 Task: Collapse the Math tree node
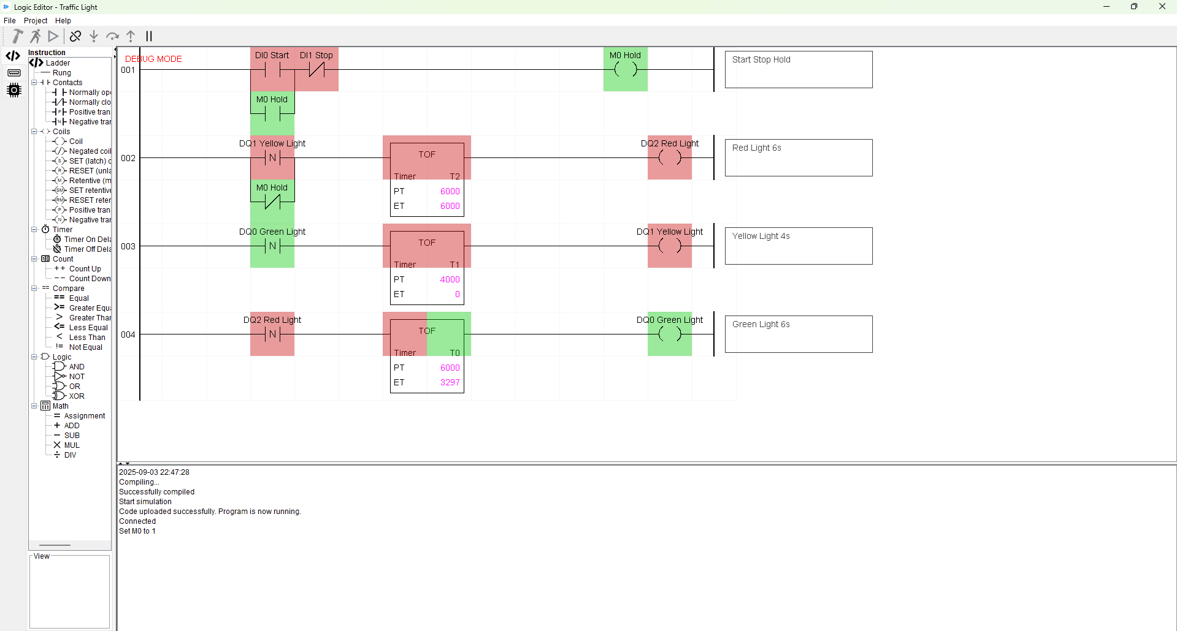click(34, 406)
